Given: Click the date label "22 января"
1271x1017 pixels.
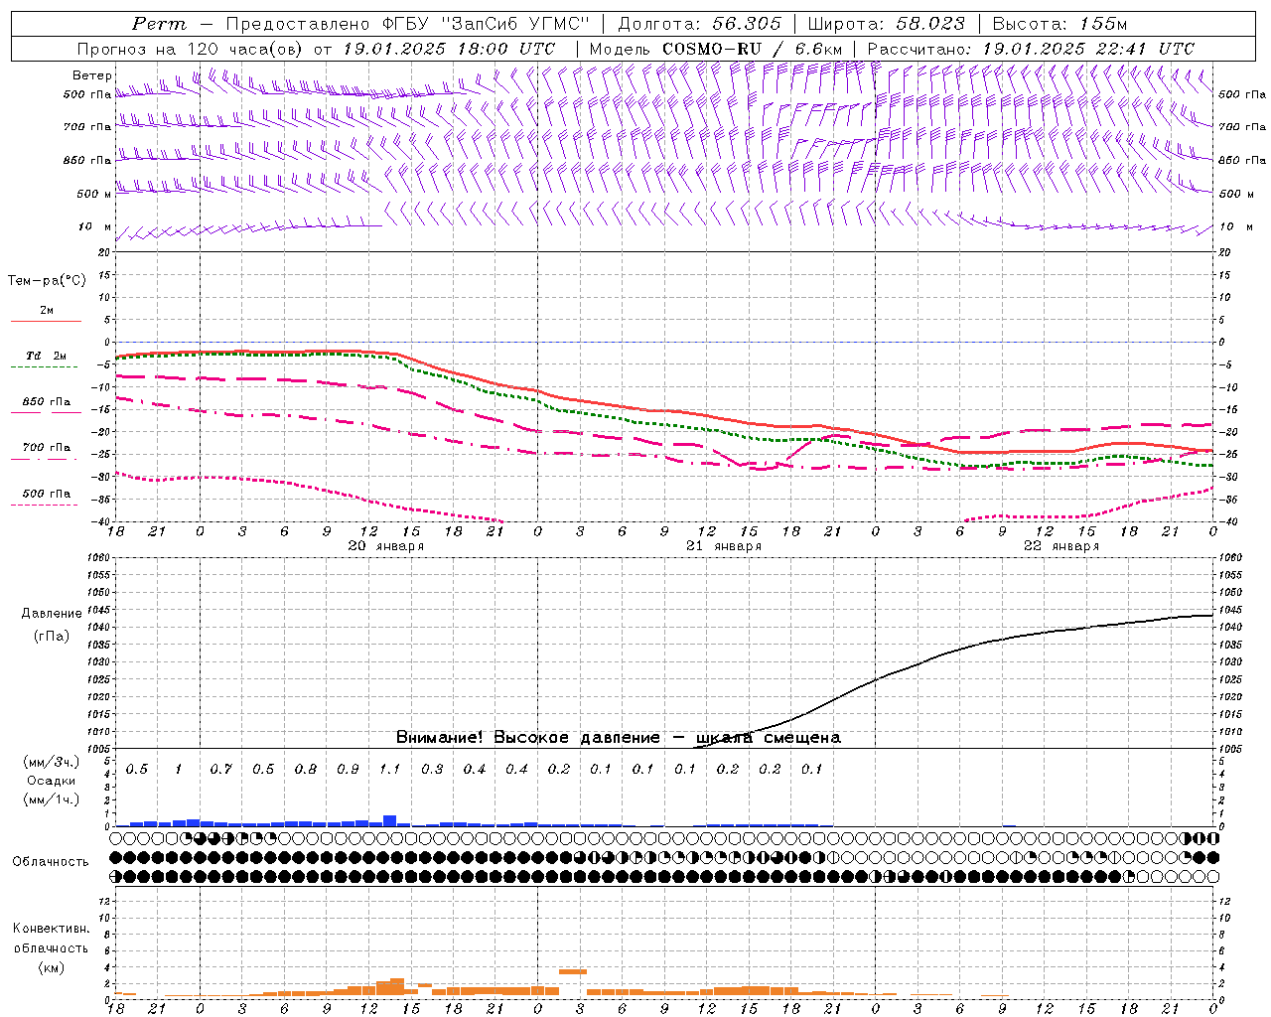Looking at the screenshot, I should pos(1061,546).
